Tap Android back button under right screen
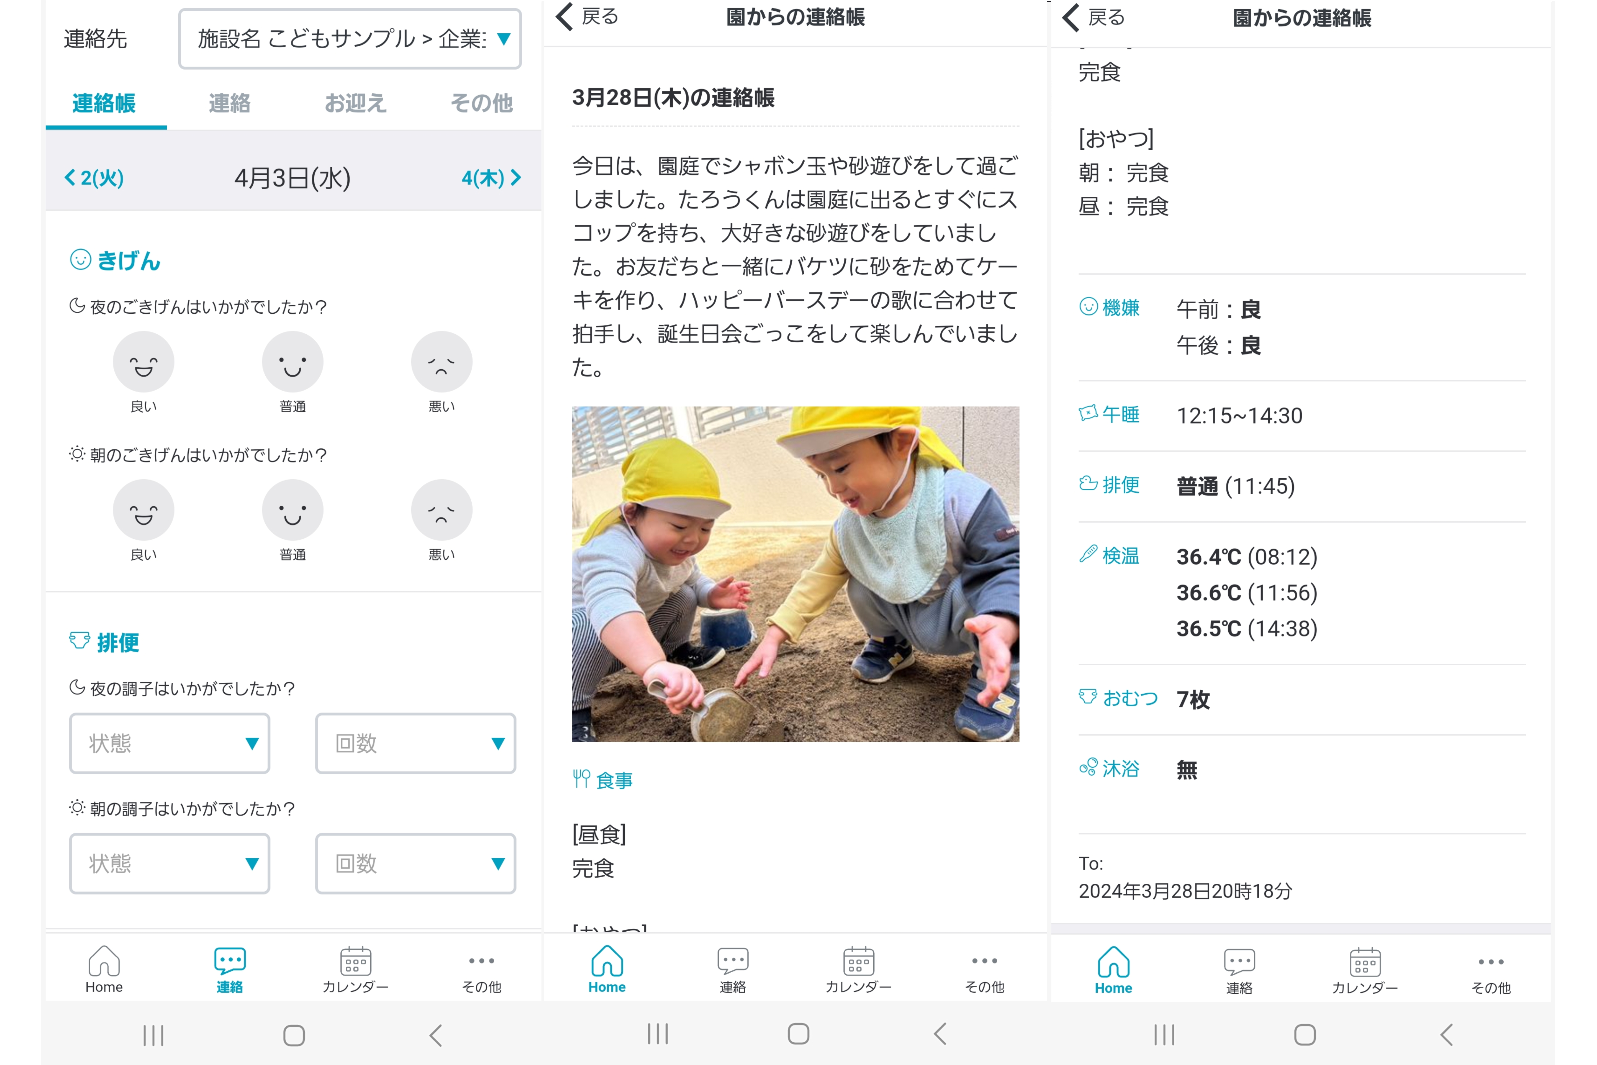Viewport: 1597px width, 1065px height. [1447, 1035]
